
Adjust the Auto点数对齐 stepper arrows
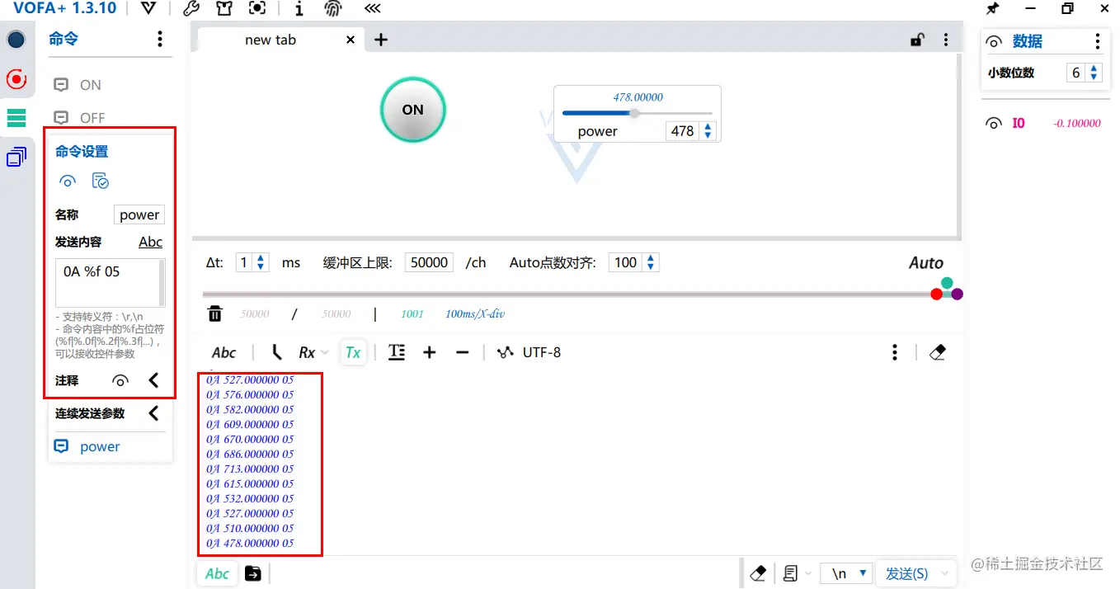(651, 262)
